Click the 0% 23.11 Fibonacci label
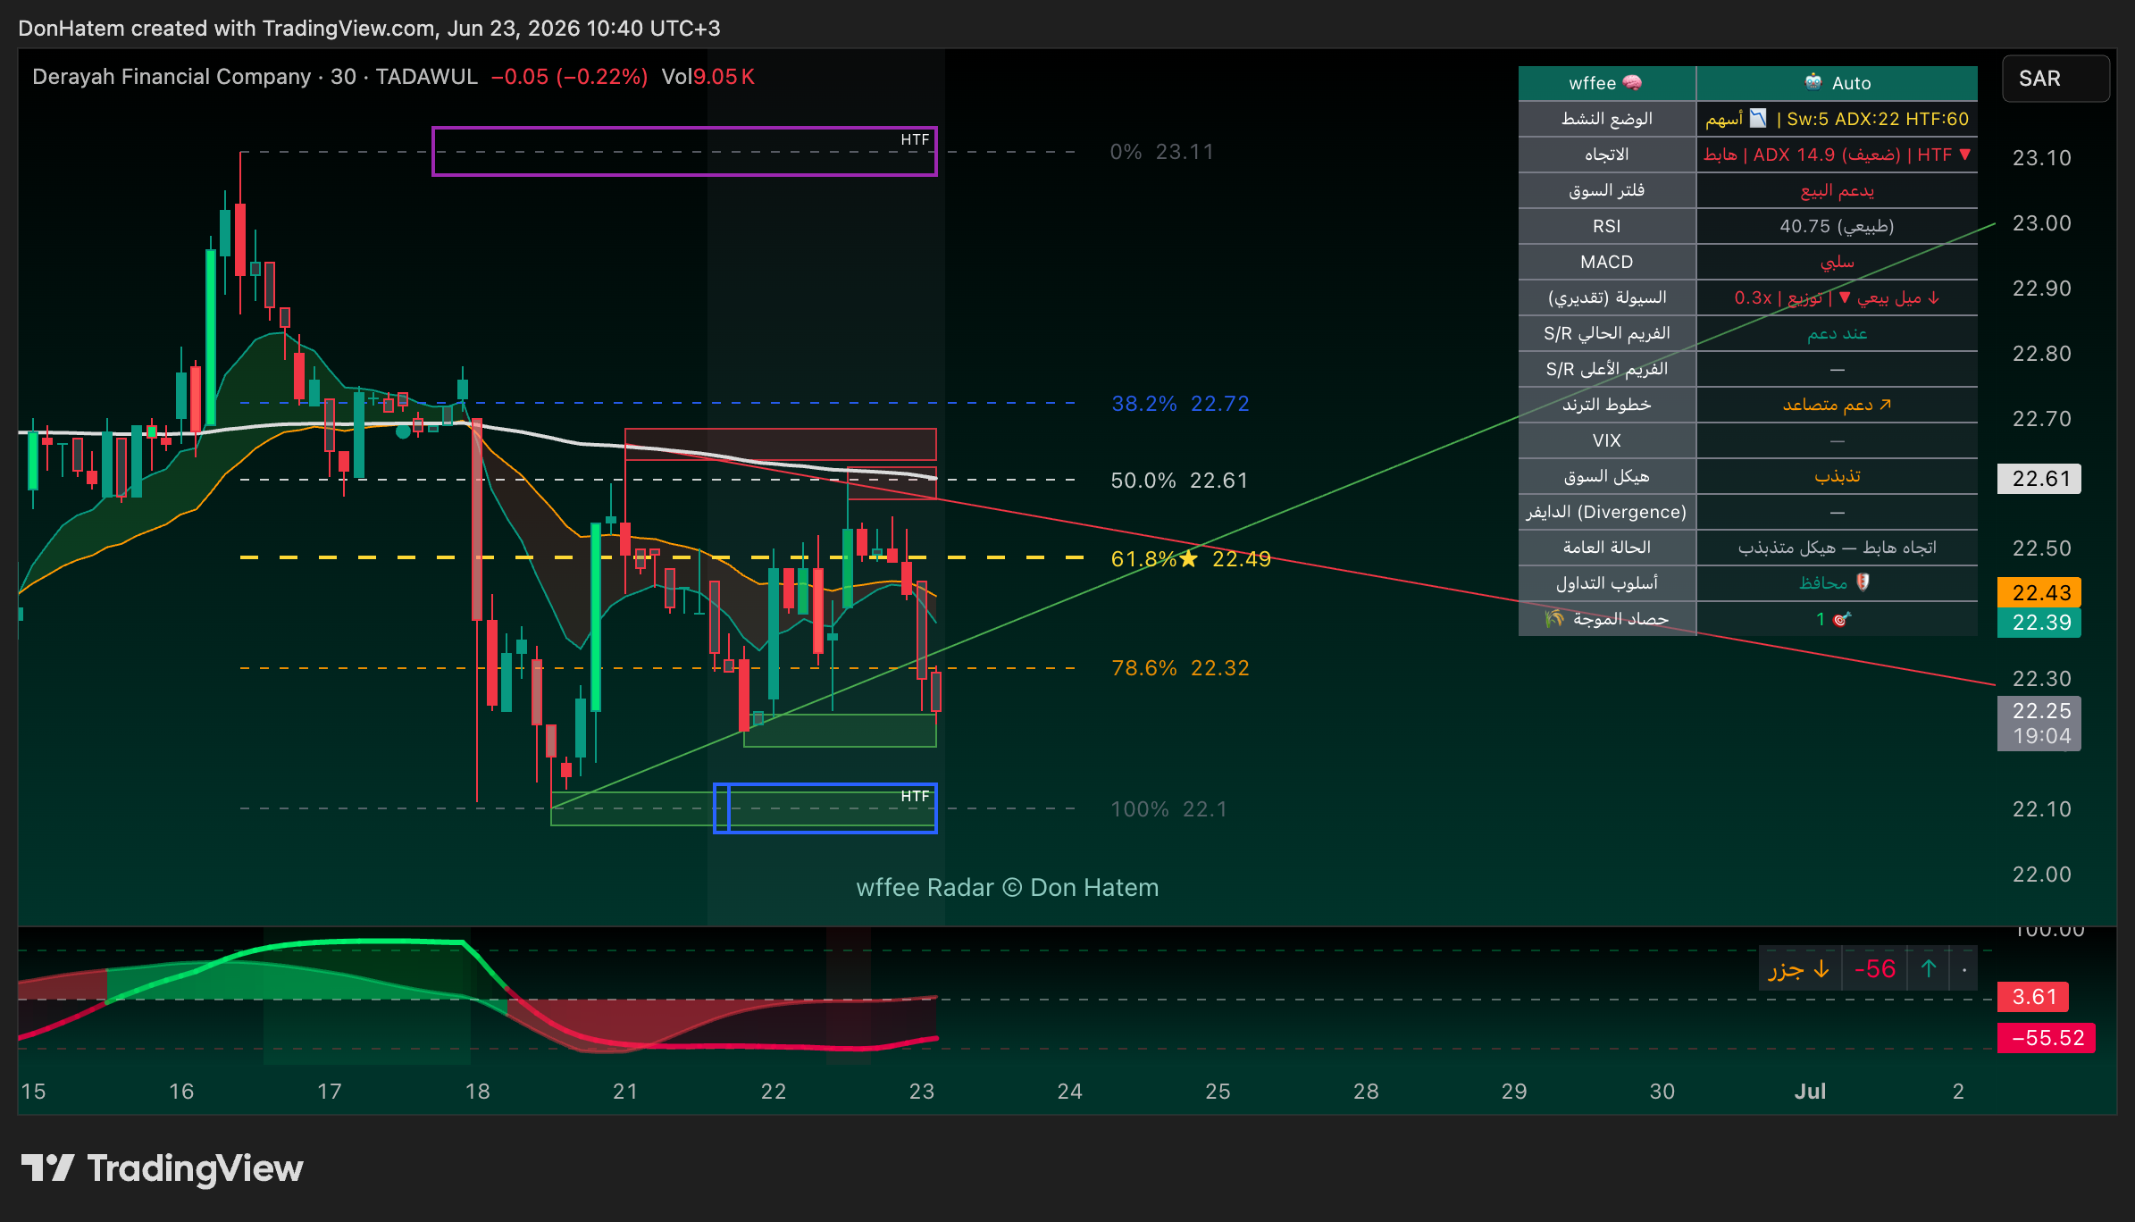The width and height of the screenshot is (2135, 1222). 1161,152
